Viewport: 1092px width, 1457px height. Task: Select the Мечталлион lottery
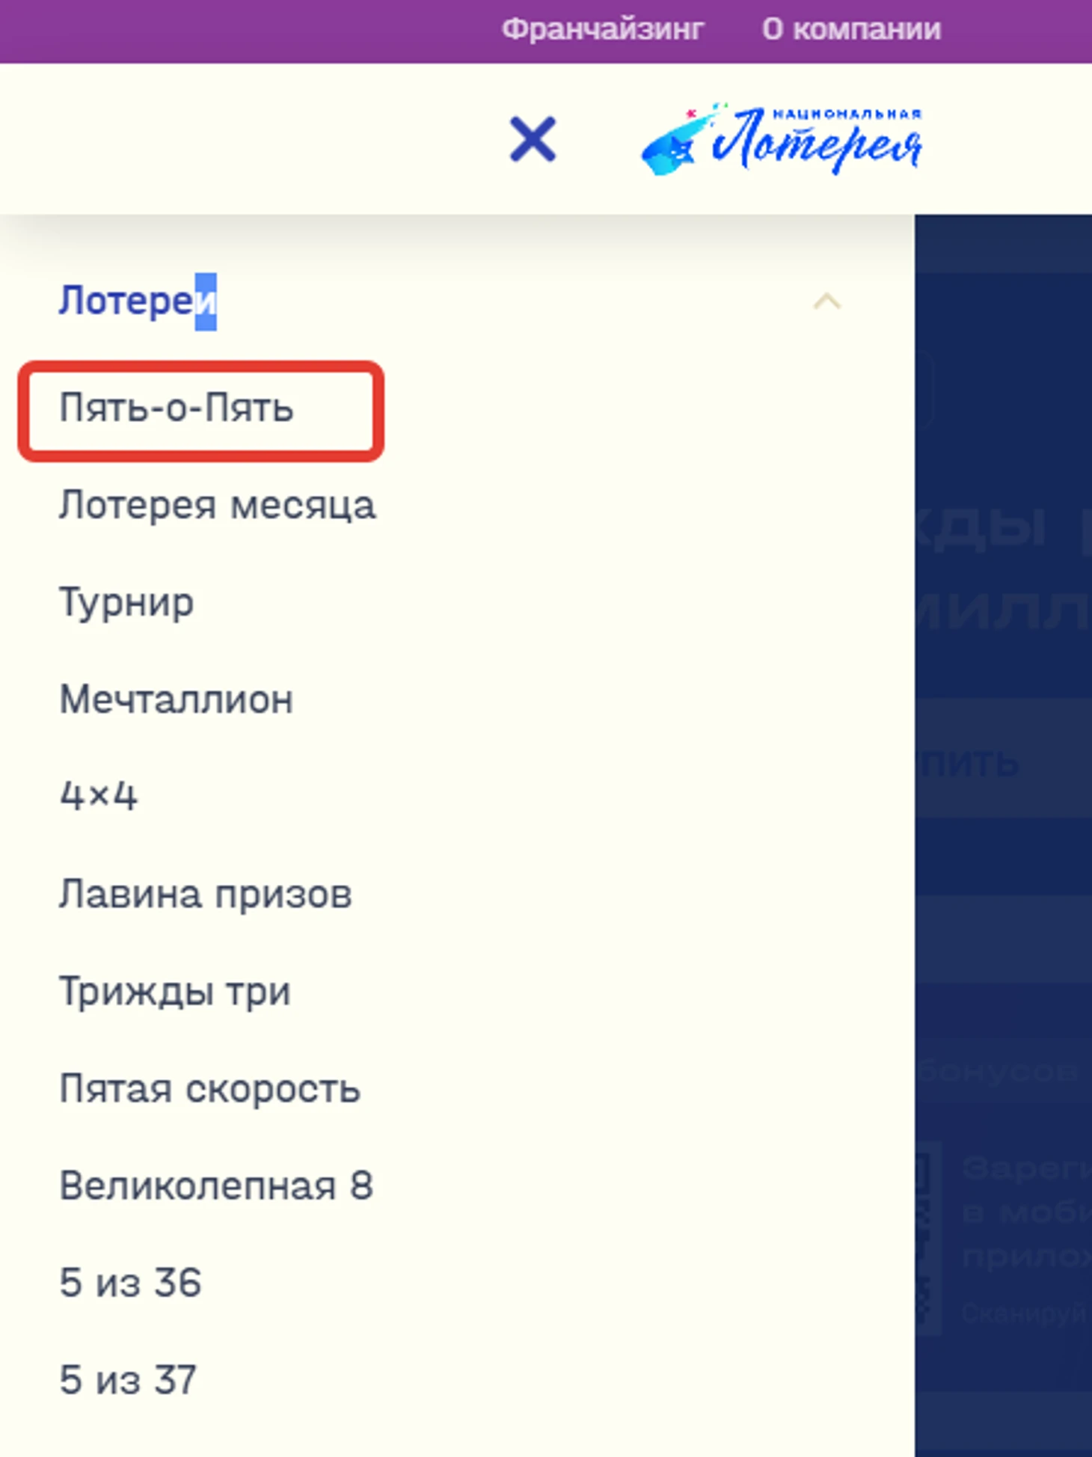tap(177, 699)
